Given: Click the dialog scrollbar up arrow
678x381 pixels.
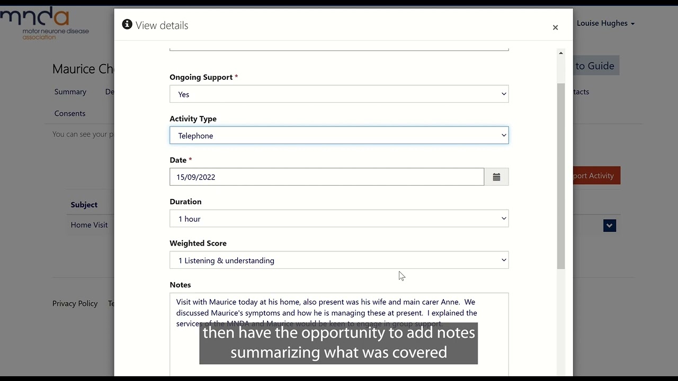Looking at the screenshot, I should (x=561, y=53).
